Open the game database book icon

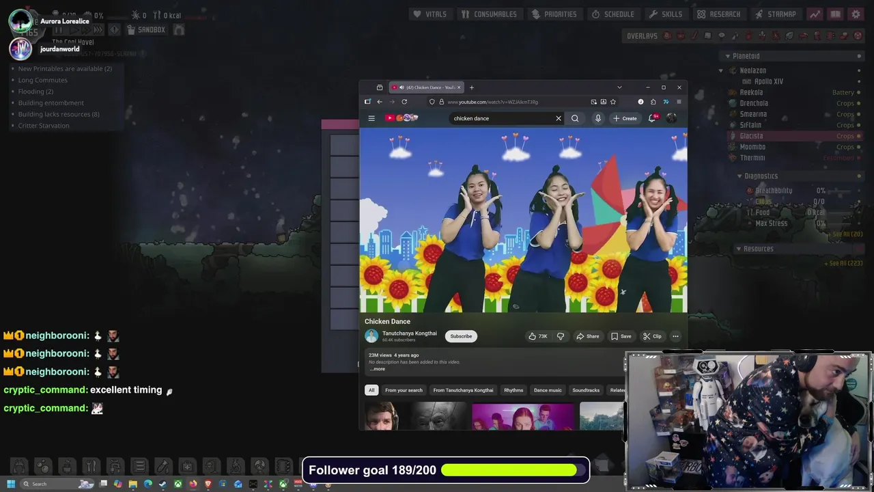835,14
